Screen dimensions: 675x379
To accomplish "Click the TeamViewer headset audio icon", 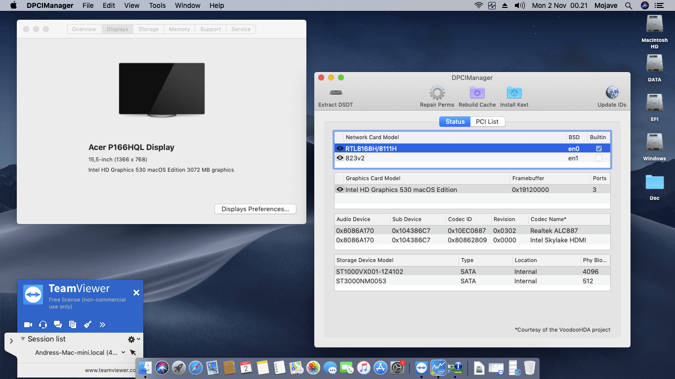I will pos(43,325).
